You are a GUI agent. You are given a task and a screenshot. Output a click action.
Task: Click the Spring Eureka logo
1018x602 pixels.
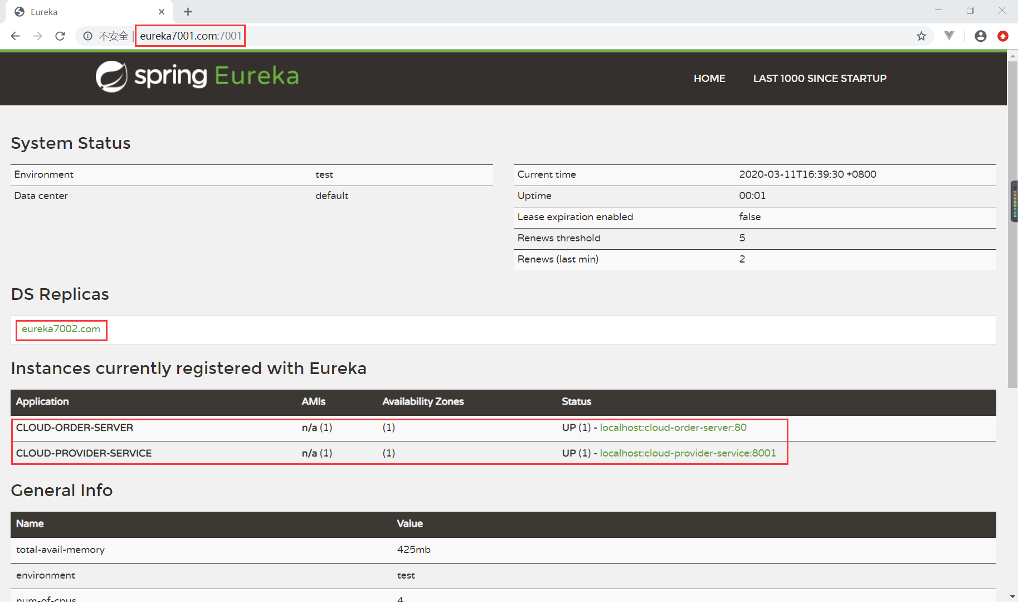click(197, 76)
